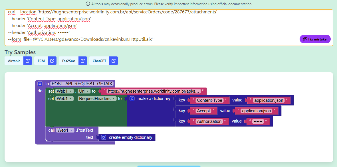This screenshot has width=337, height=167.
Task: Click gear icon on create empty dictionary block
Action: point(104,137)
